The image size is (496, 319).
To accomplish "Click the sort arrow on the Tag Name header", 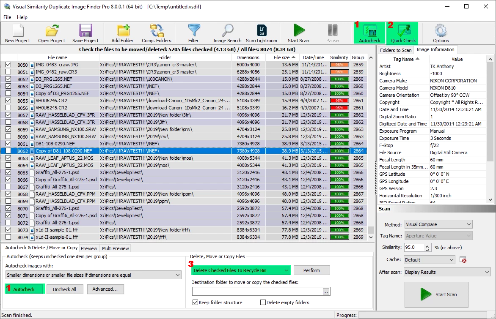I will pos(418,59).
